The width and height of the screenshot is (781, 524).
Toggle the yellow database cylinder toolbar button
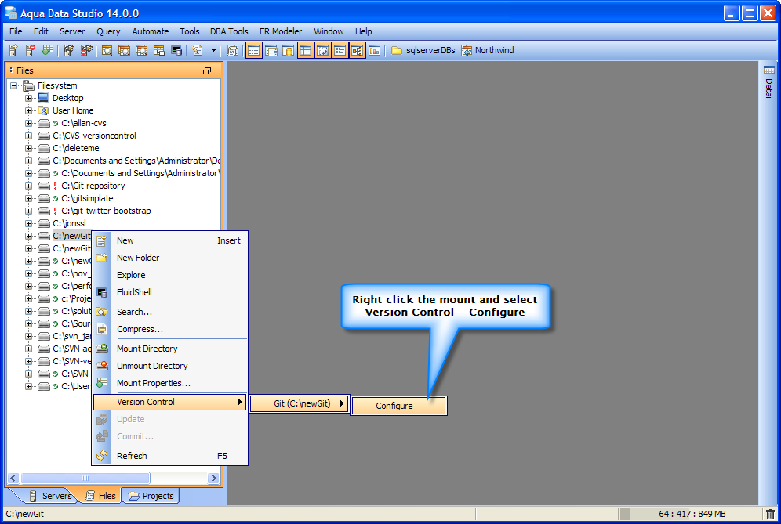pos(288,50)
